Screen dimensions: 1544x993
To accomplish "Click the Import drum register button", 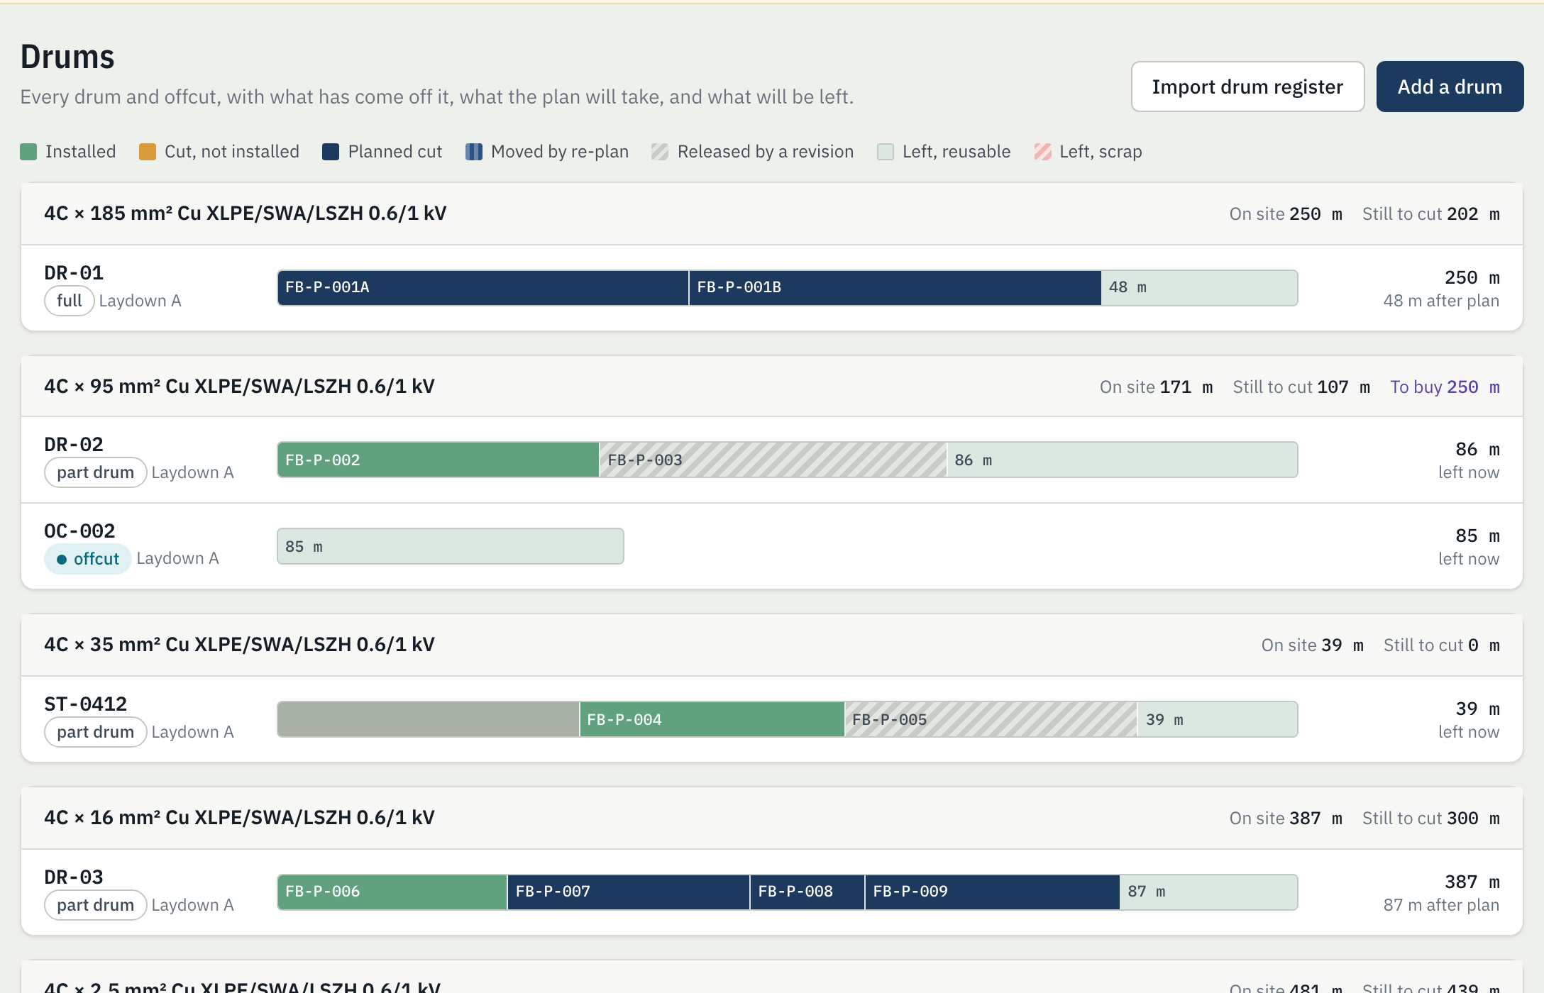I will (1247, 87).
